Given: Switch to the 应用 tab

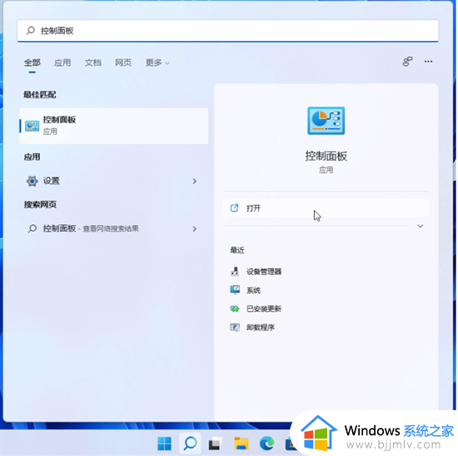Looking at the screenshot, I should pyautogui.click(x=62, y=63).
